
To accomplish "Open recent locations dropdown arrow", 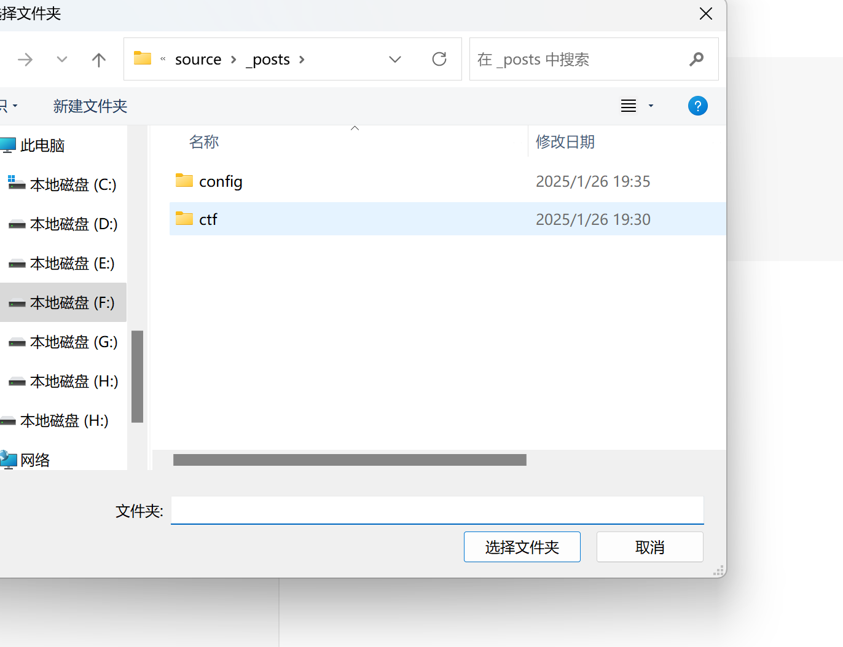I will pyautogui.click(x=61, y=60).
